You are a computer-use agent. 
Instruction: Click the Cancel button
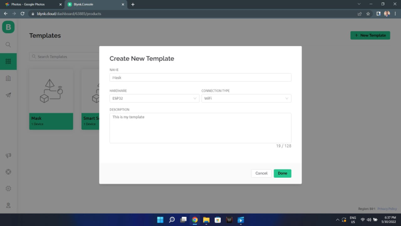(261, 173)
